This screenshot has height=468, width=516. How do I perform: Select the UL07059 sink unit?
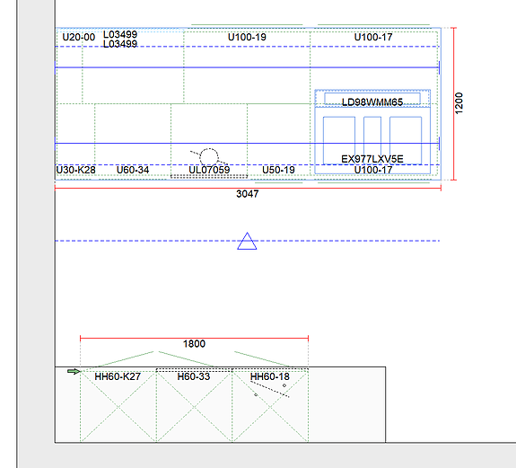pos(209,141)
